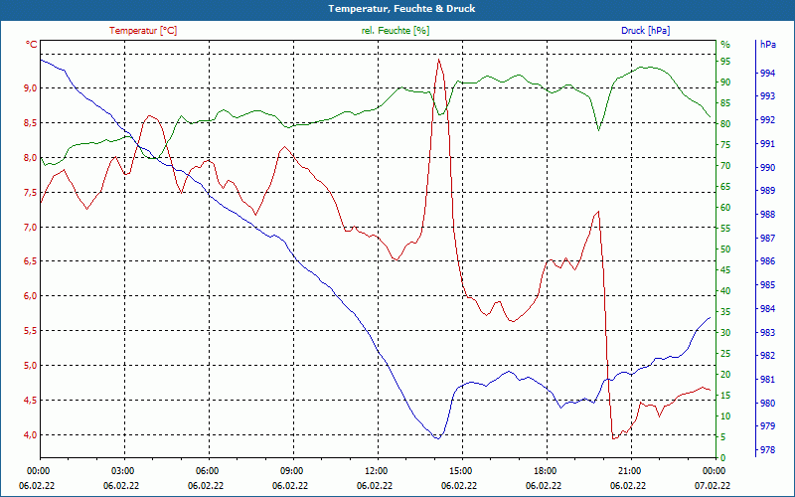
Task: Click the '10' humidity axis value
Action: [725, 416]
